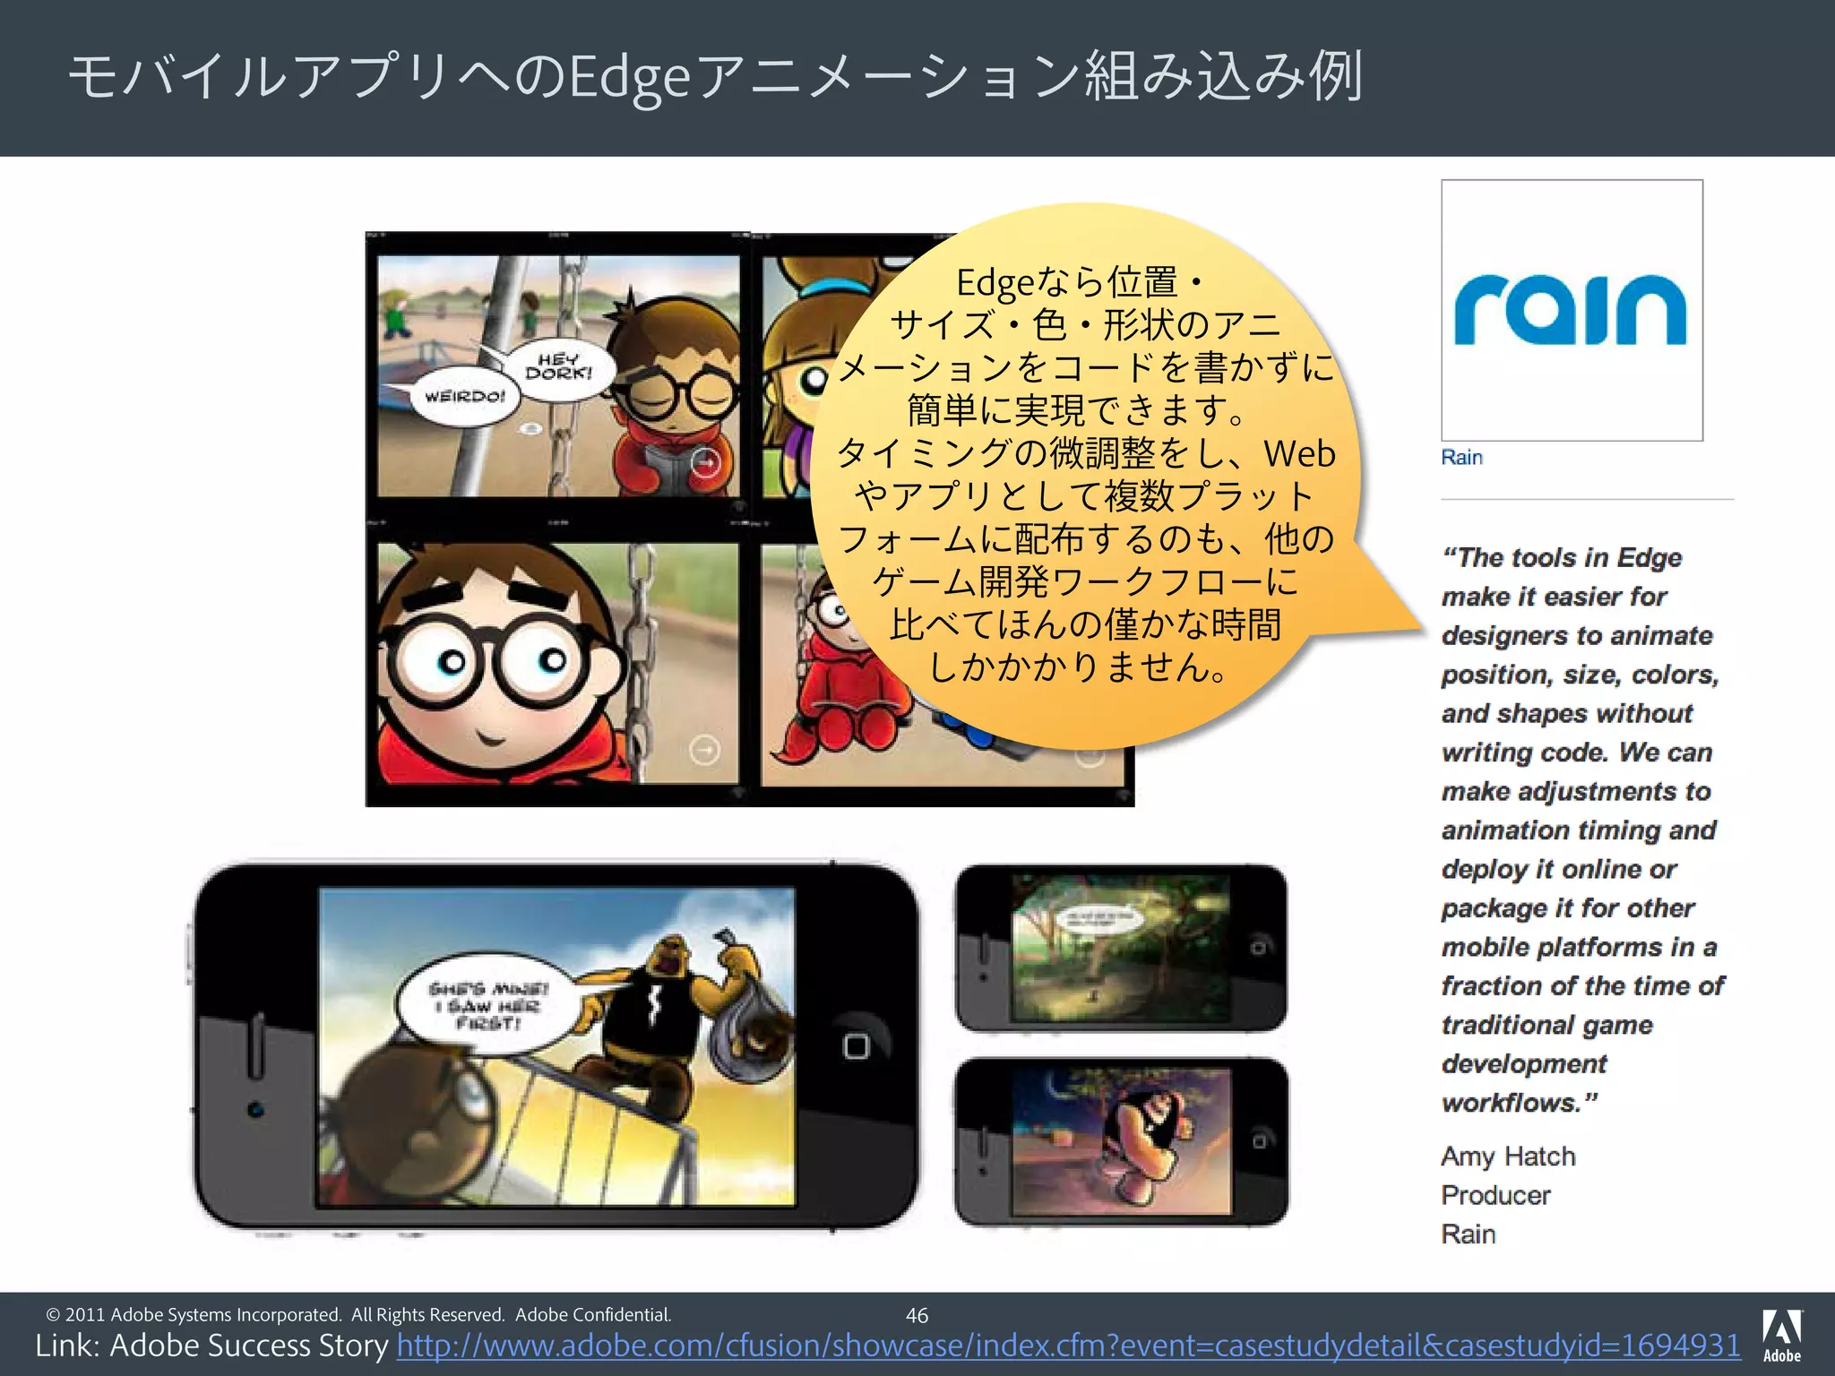Click the big-eyed glasses boy comic panel

pyautogui.click(x=558, y=663)
